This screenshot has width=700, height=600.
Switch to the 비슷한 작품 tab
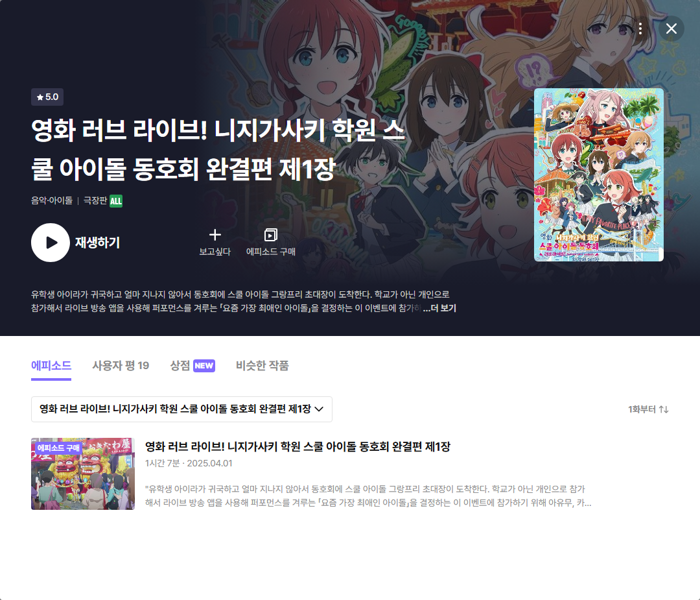click(x=262, y=366)
